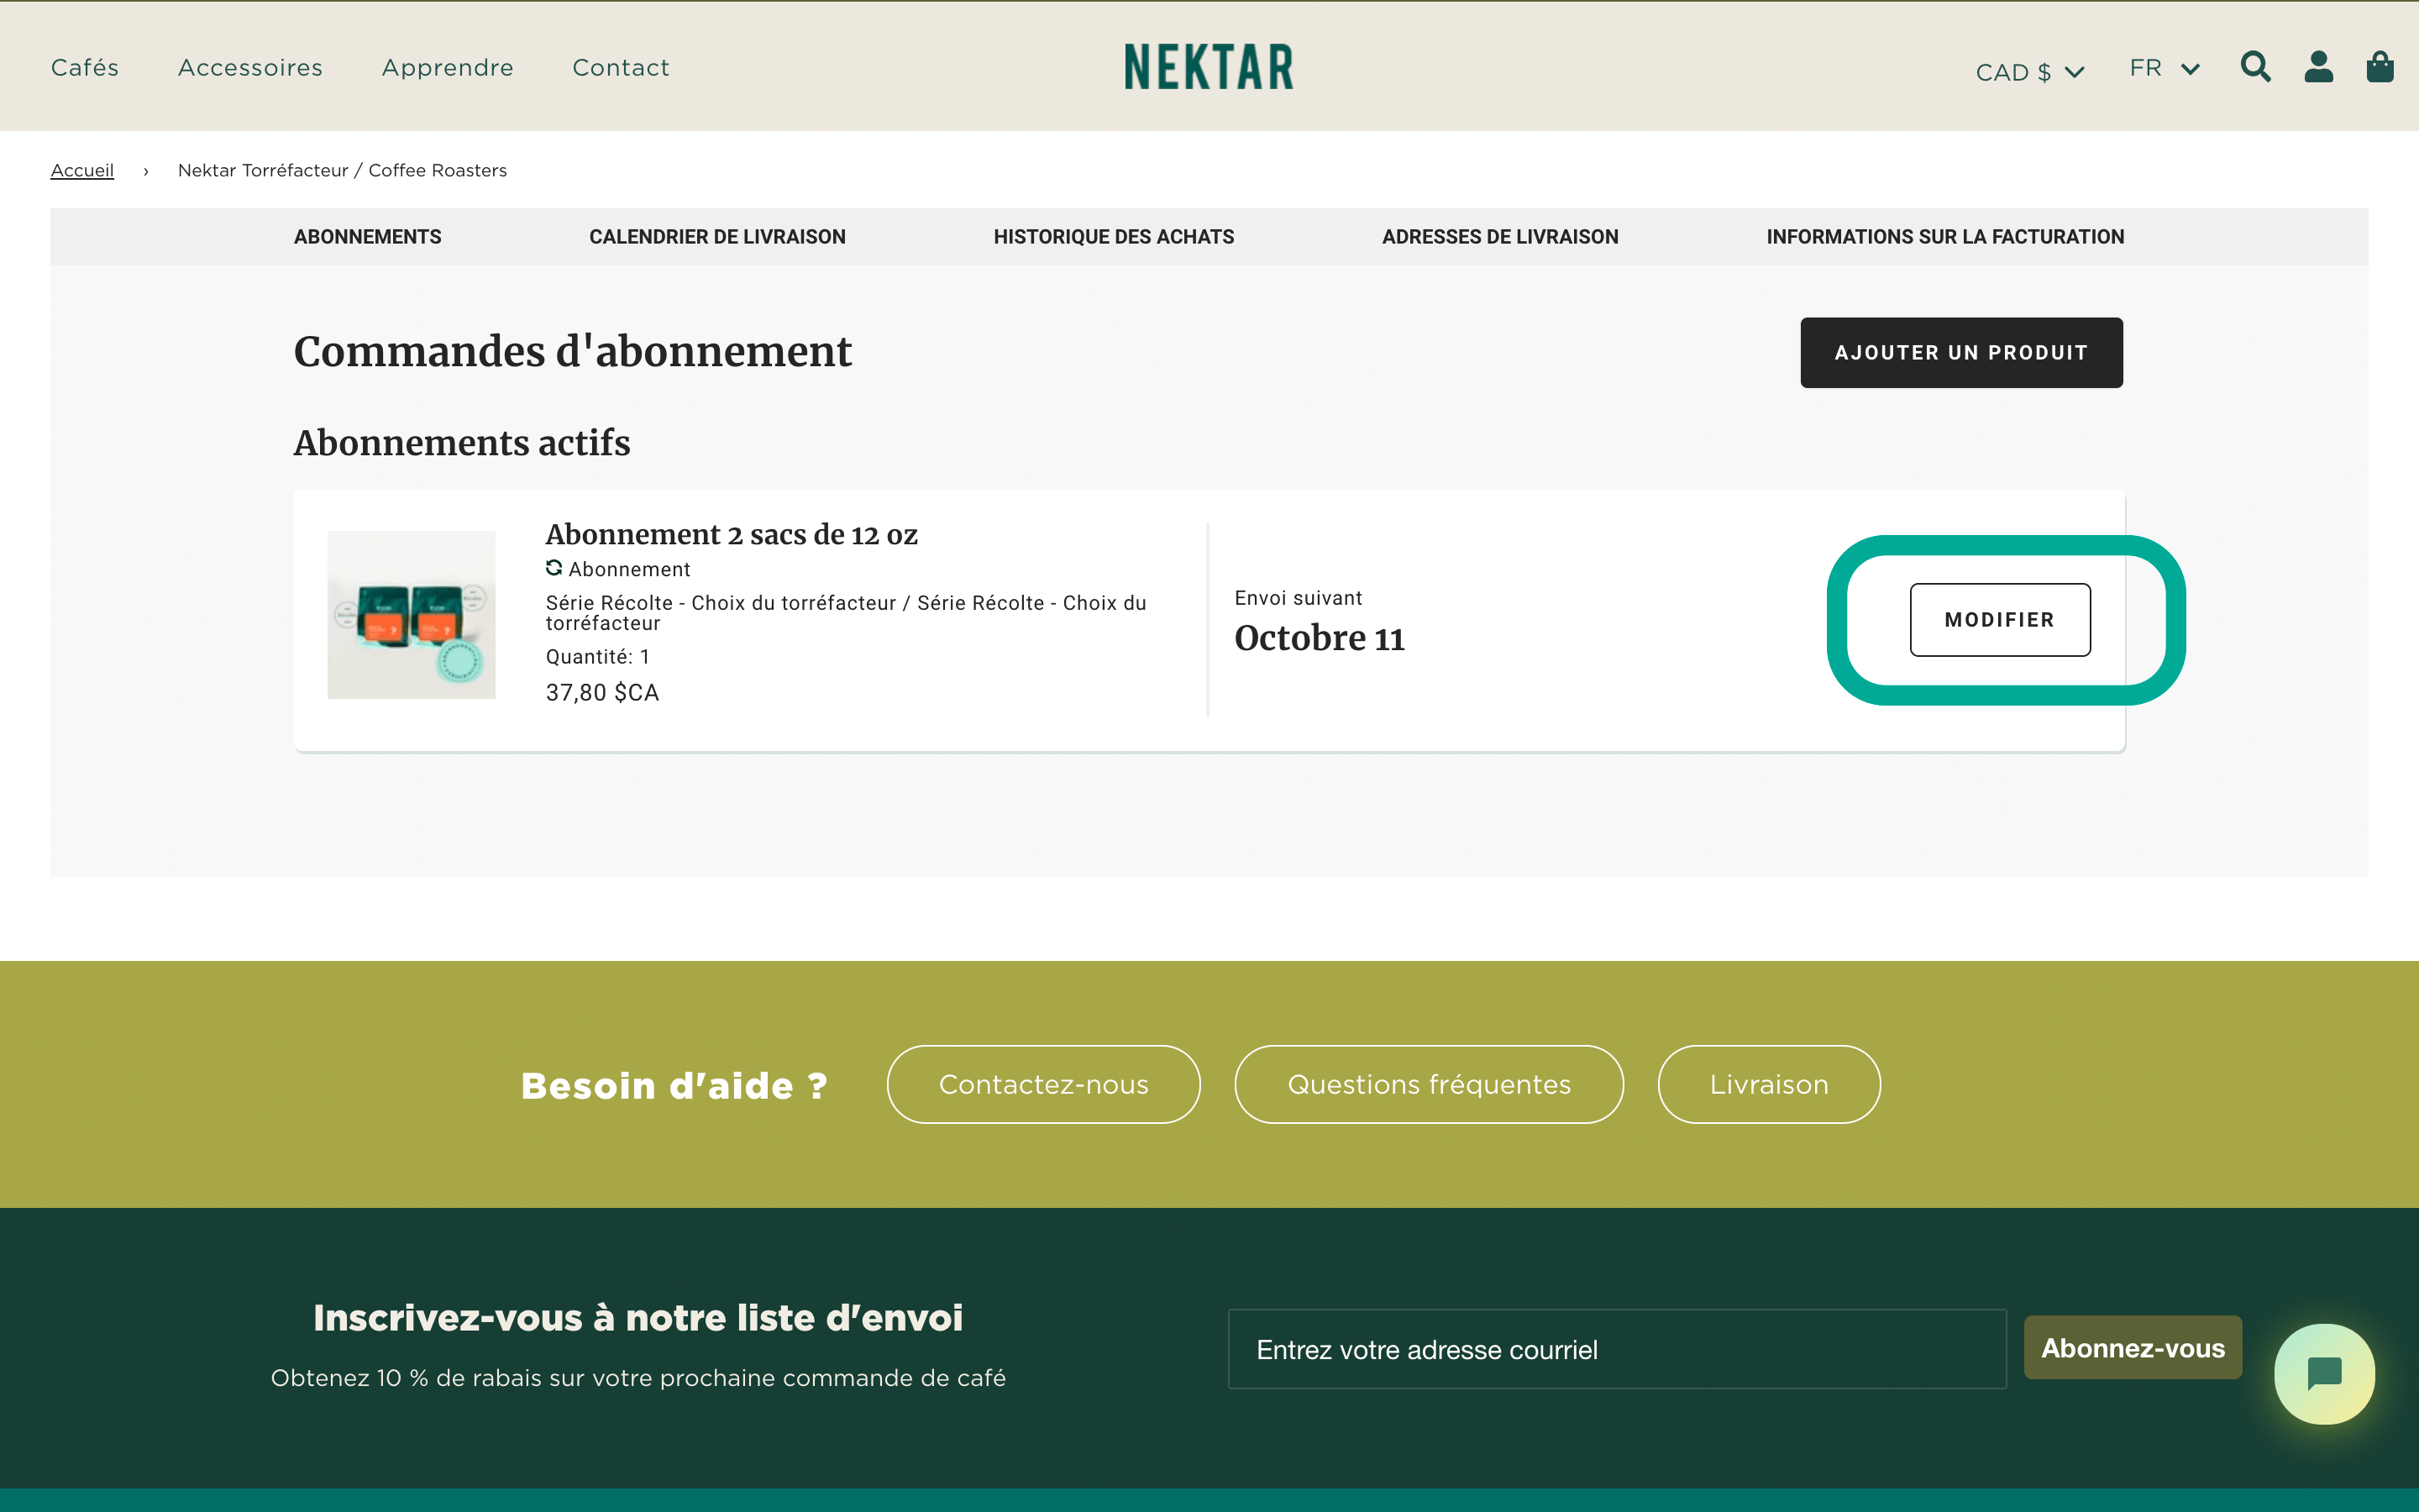
Task: Switch to Informations sur la facturation tab
Action: 1944,237
